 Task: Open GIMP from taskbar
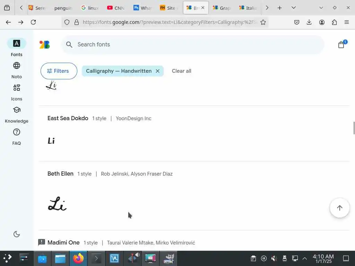coord(168,258)
